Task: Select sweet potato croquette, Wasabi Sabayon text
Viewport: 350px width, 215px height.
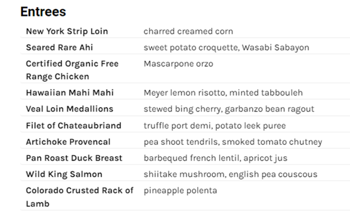Action: 226,48
